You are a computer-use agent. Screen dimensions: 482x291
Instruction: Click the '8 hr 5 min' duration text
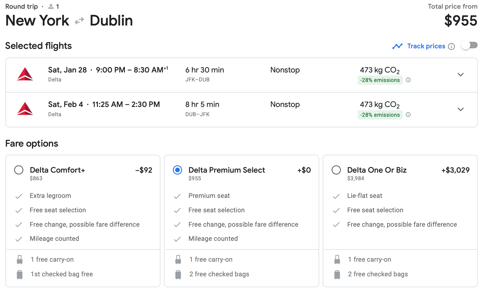202,105
